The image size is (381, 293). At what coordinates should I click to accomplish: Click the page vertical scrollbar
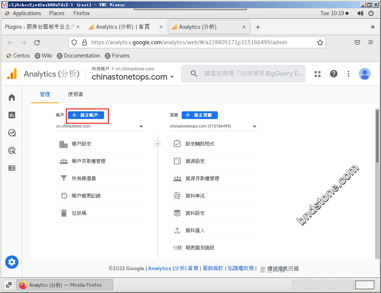[377, 136]
